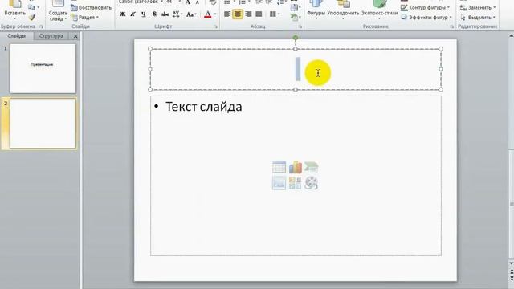
Task: Click the font size 44 box
Action: (x=173, y=2)
